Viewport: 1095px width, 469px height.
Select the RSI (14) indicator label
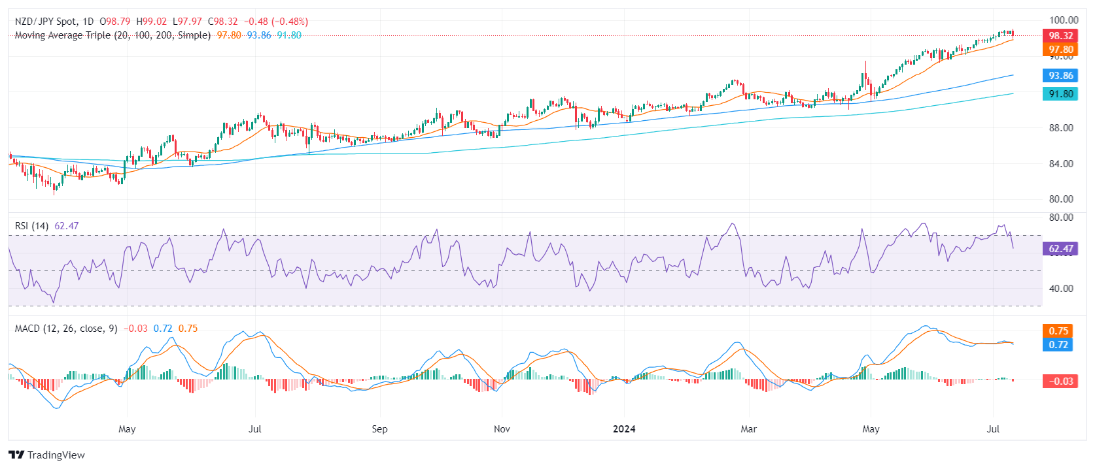[x=31, y=226]
